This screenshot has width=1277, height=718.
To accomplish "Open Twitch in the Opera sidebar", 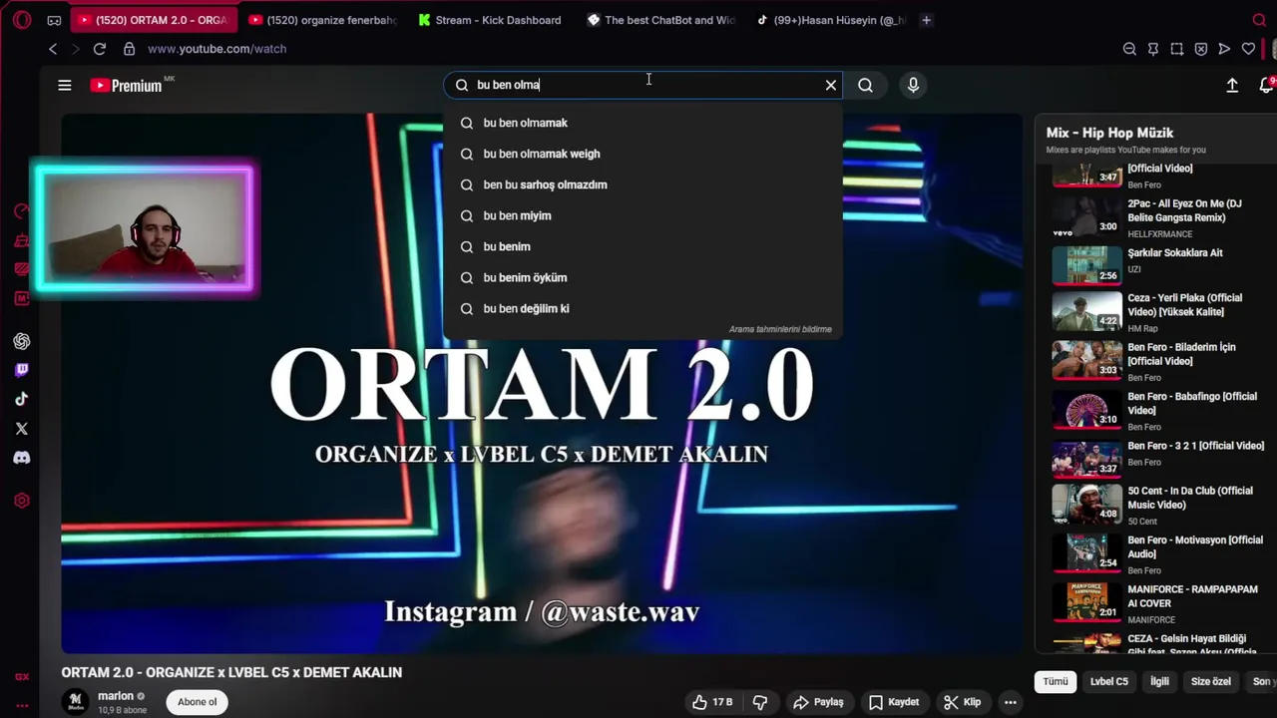I will tap(22, 371).
